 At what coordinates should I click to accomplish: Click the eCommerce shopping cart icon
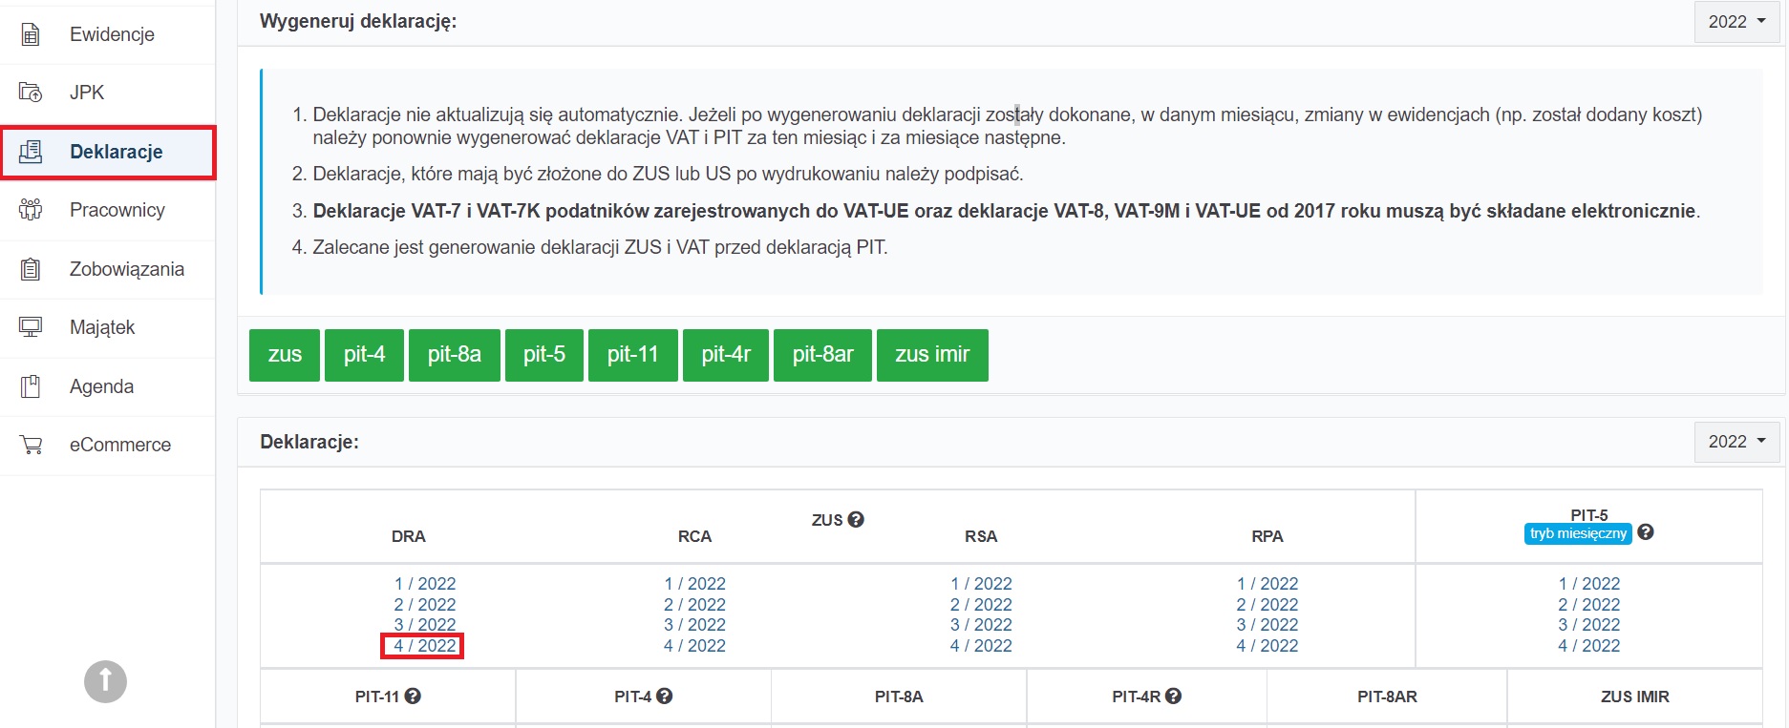pos(31,445)
